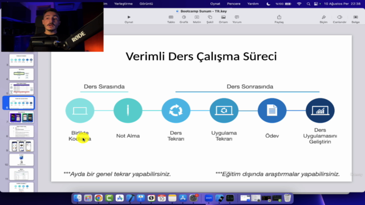Click the Uygulama Tekrarı label
365x205 pixels.
point(224,136)
